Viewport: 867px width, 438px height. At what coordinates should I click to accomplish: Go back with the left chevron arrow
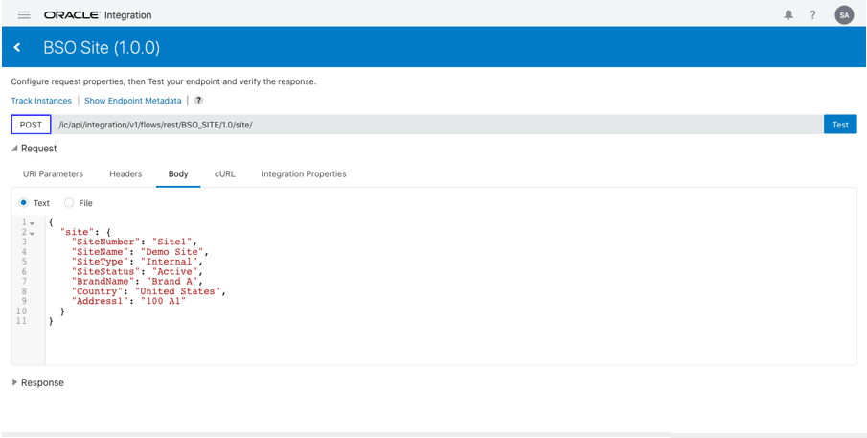point(17,48)
